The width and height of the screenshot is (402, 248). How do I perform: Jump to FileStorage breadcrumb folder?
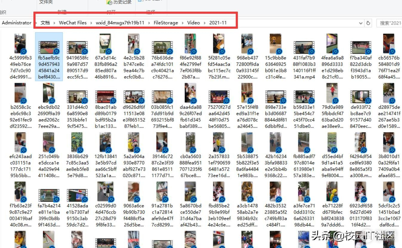point(166,23)
